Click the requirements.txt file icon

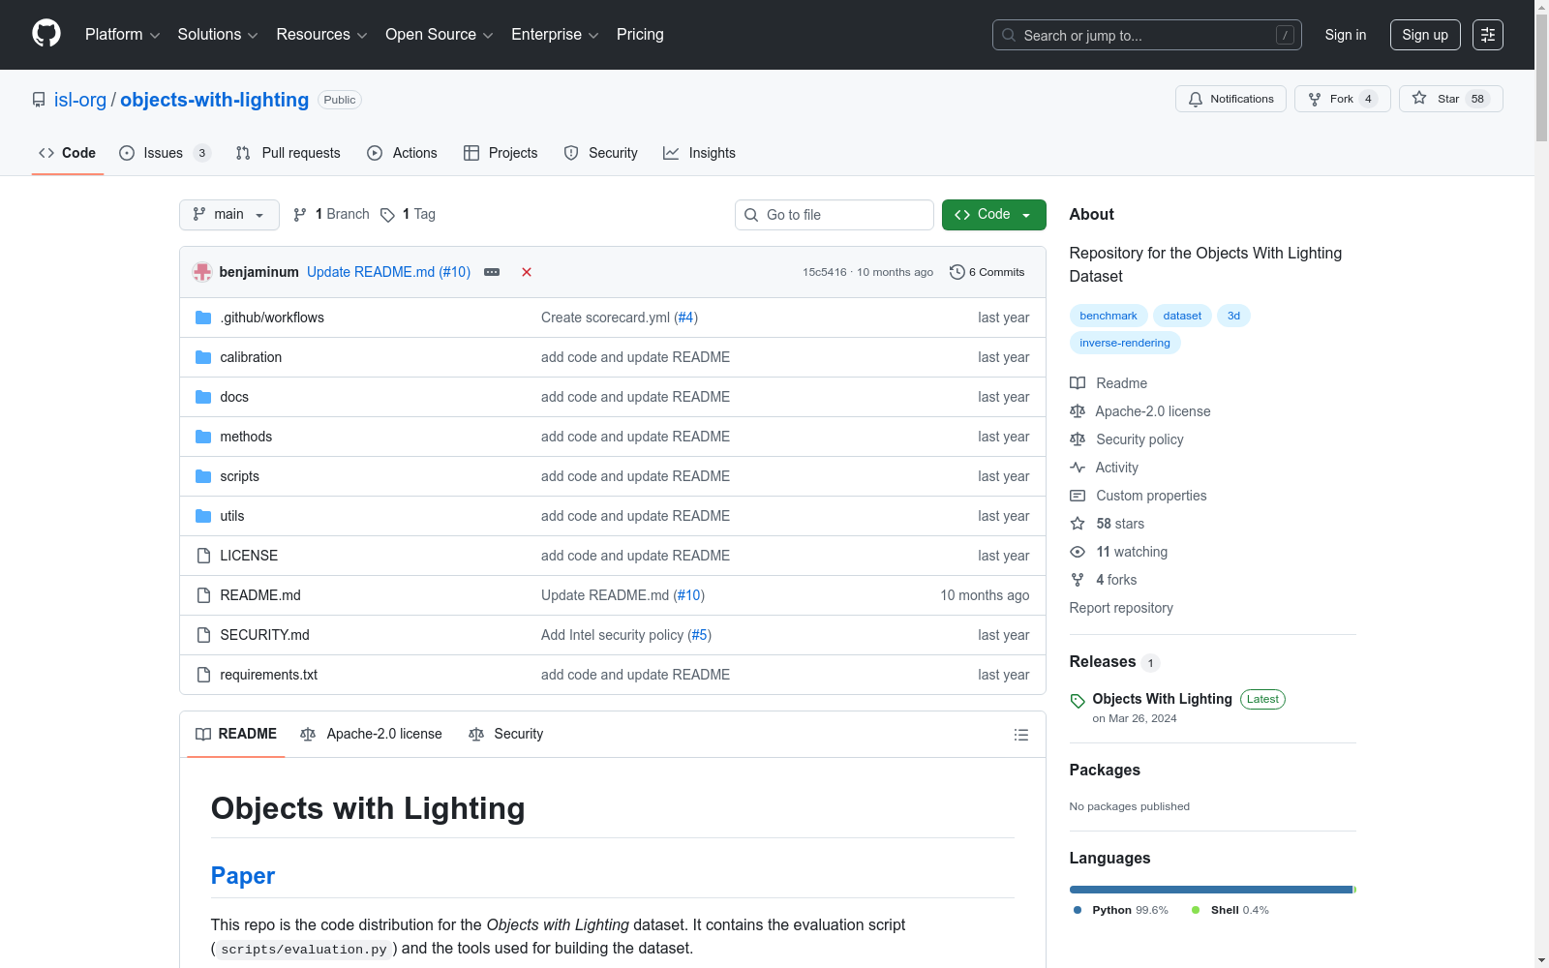[x=203, y=675]
